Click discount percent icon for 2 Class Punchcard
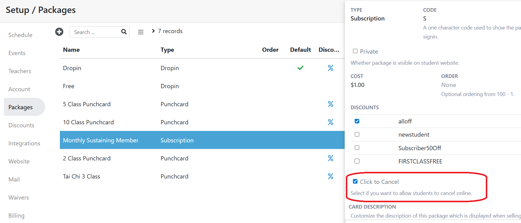 (x=330, y=158)
